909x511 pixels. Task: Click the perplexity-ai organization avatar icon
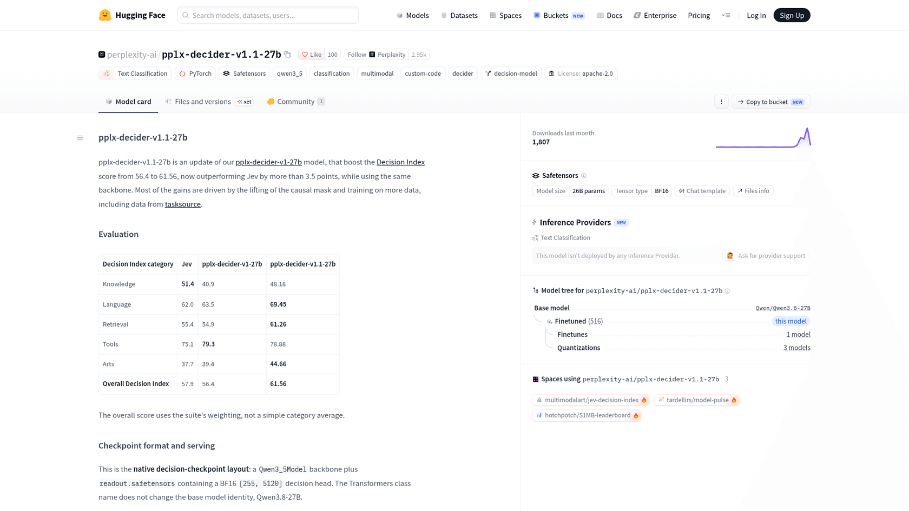tap(102, 55)
